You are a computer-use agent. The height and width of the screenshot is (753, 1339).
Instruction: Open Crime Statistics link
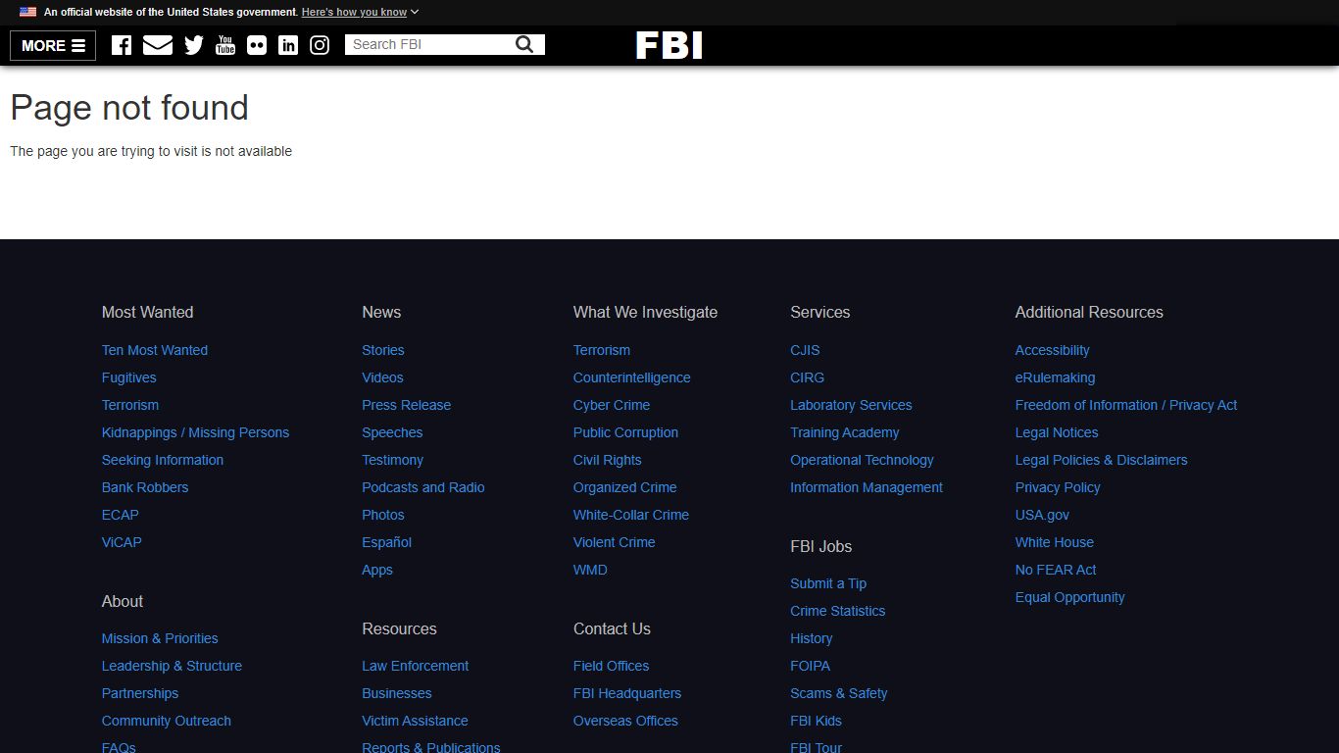pyautogui.click(x=838, y=611)
